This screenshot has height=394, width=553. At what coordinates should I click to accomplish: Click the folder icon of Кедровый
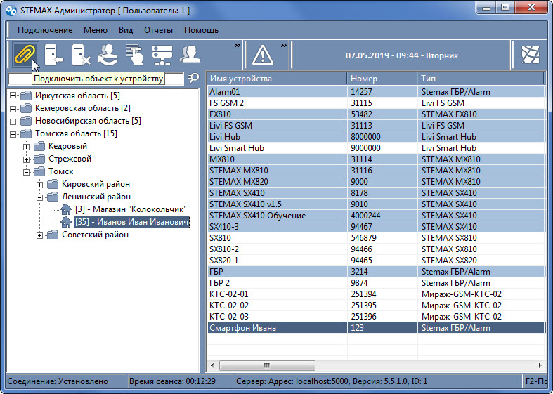39,146
